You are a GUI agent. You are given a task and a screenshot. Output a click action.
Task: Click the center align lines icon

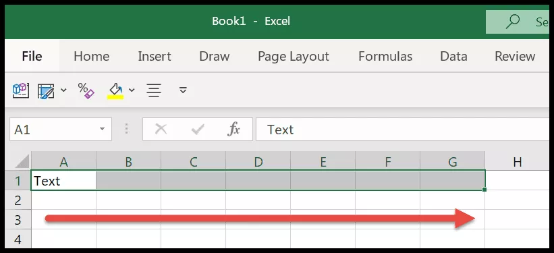tap(154, 90)
